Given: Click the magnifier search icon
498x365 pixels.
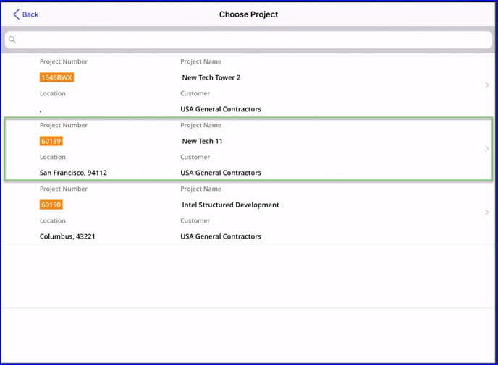Looking at the screenshot, I should coord(12,40).
